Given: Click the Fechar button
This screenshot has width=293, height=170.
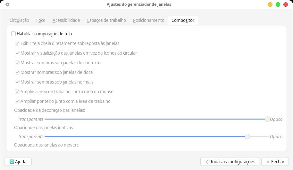Looking at the screenshot, I should (275, 162).
